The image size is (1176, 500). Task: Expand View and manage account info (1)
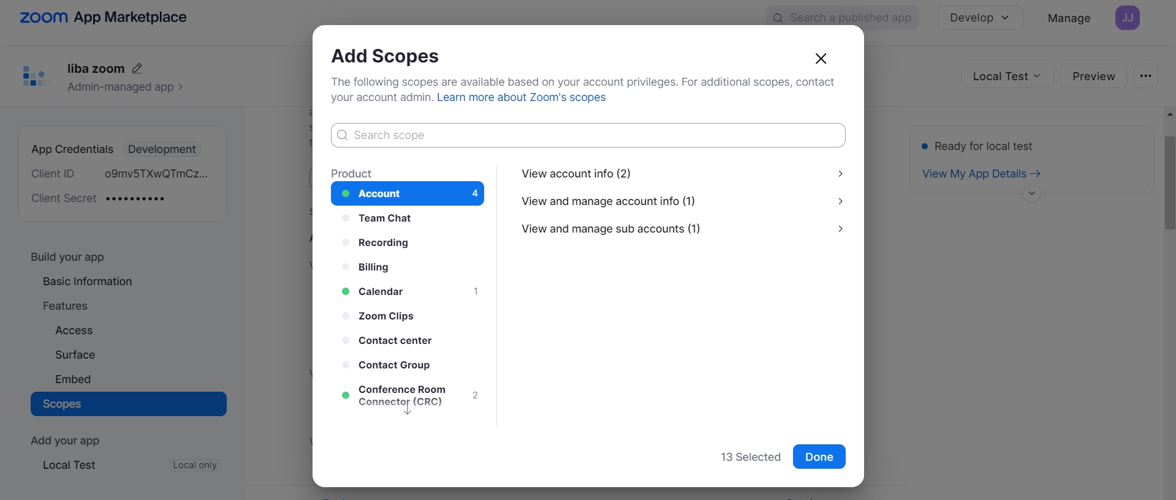[x=682, y=201]
